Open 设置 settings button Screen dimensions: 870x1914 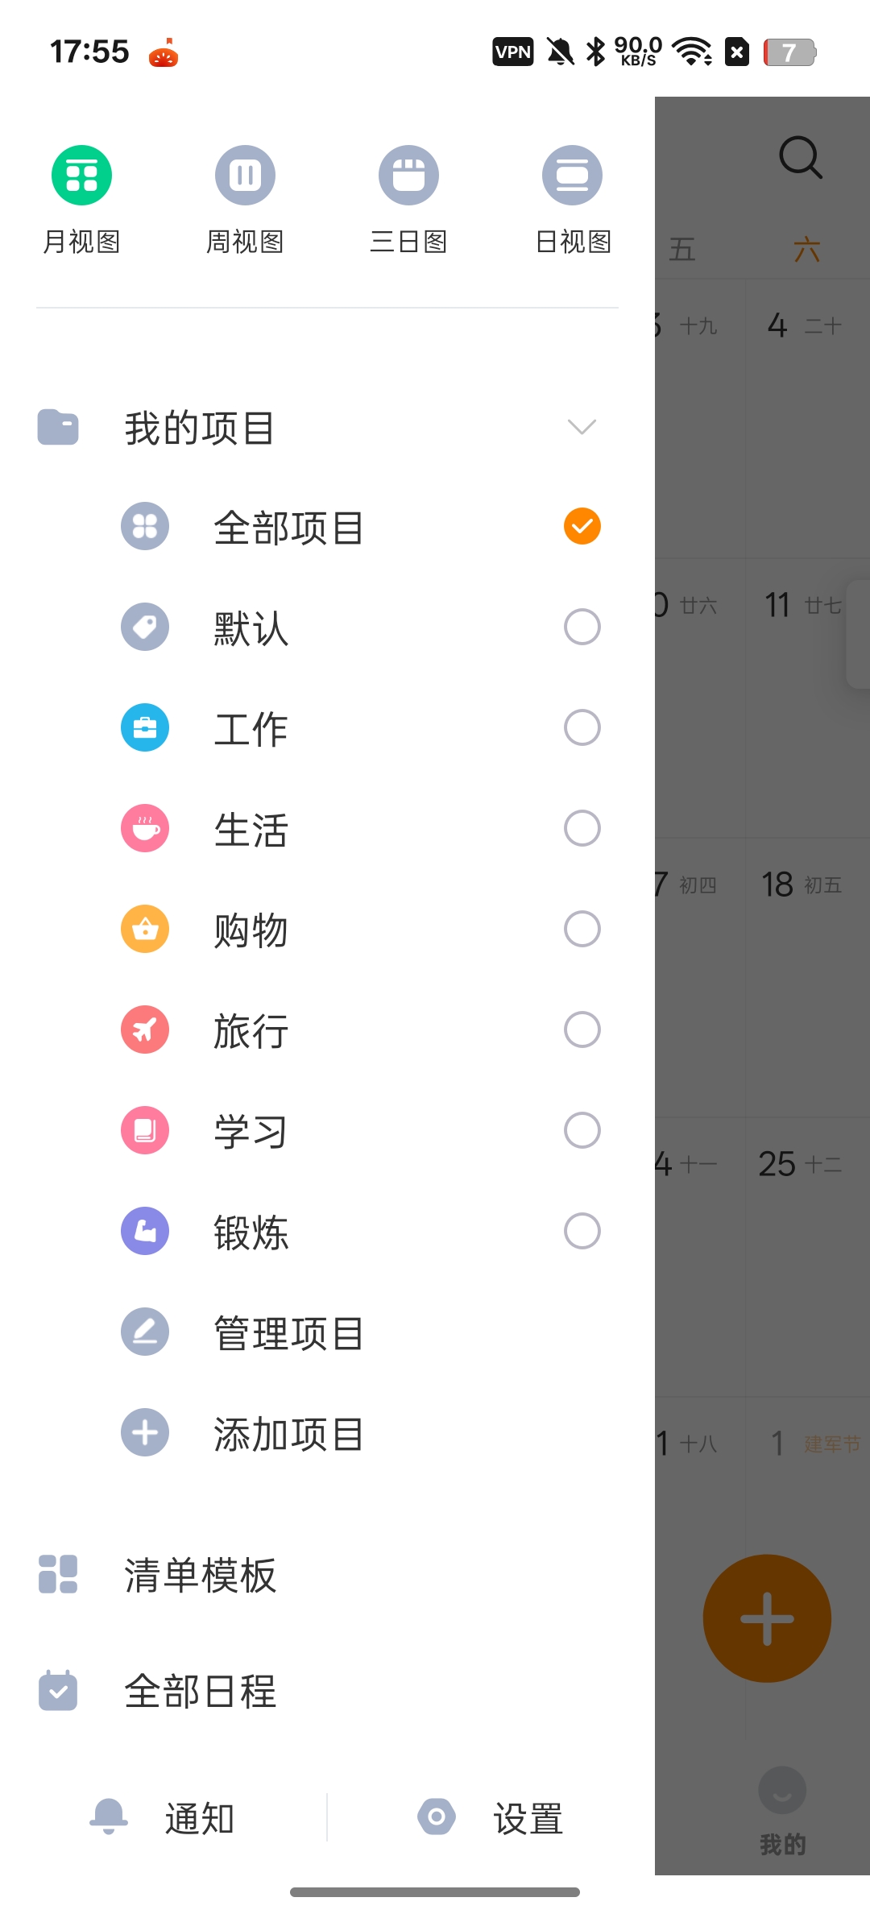point(491,1817)
